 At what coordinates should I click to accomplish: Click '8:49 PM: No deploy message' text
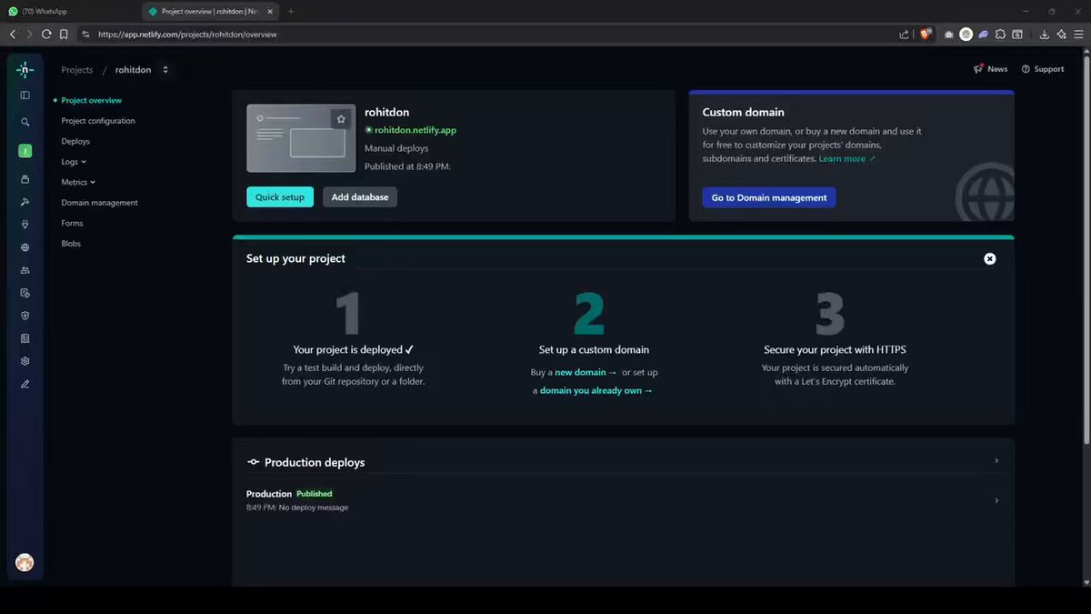[297, 508]
